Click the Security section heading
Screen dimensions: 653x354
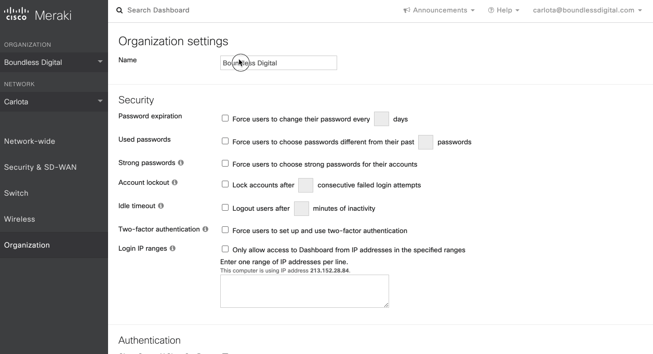coord(136,100)
